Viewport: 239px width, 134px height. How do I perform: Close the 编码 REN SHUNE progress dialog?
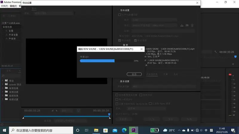click(141, 49)
